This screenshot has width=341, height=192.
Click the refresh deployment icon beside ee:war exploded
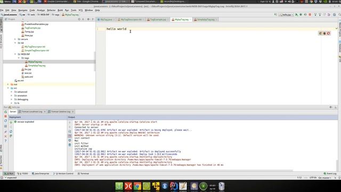click(11, 132)
